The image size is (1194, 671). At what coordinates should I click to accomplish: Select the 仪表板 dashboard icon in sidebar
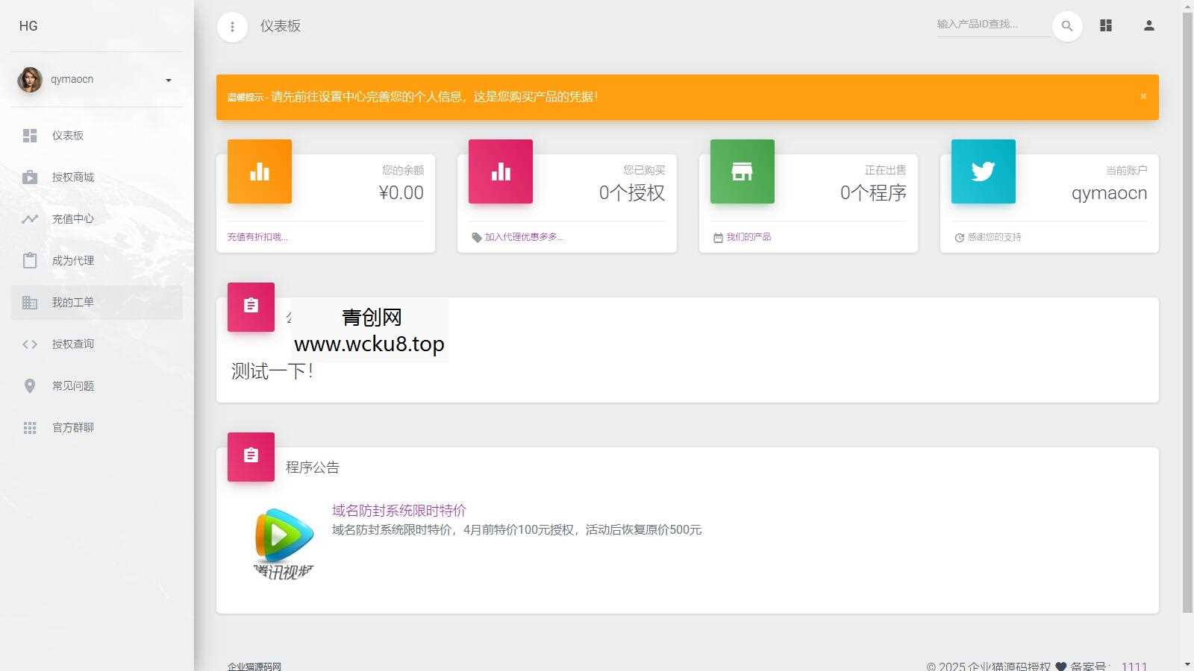(x=30, y=136)
